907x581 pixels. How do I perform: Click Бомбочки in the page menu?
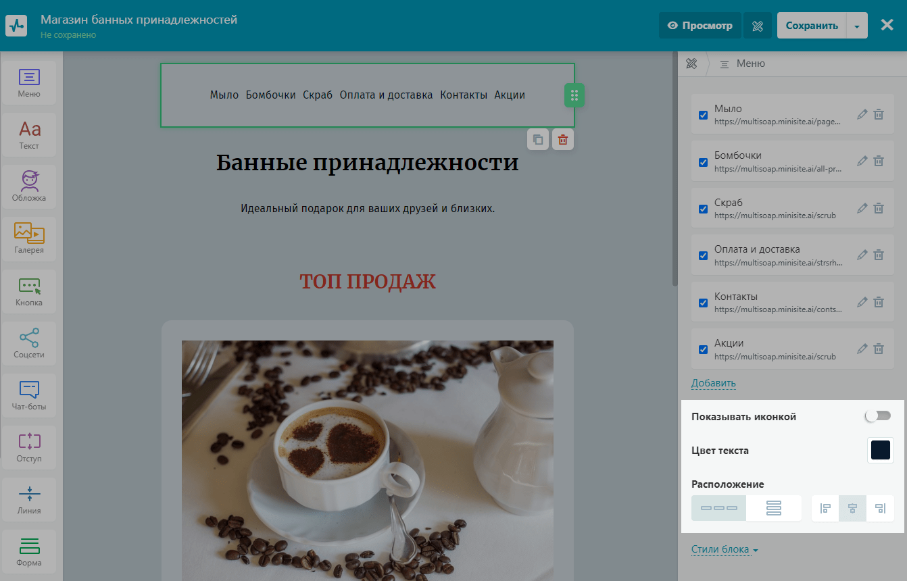click(x=271, y=95)
